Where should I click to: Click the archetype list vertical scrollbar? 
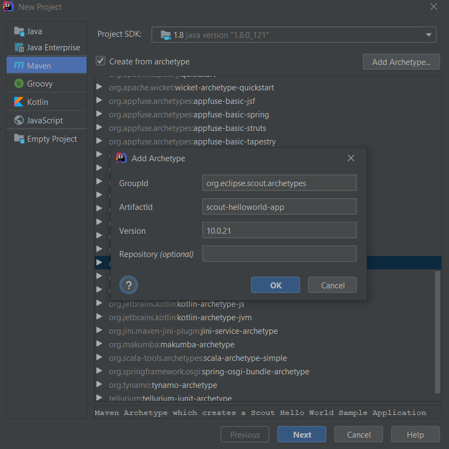[x=438, y=332]
